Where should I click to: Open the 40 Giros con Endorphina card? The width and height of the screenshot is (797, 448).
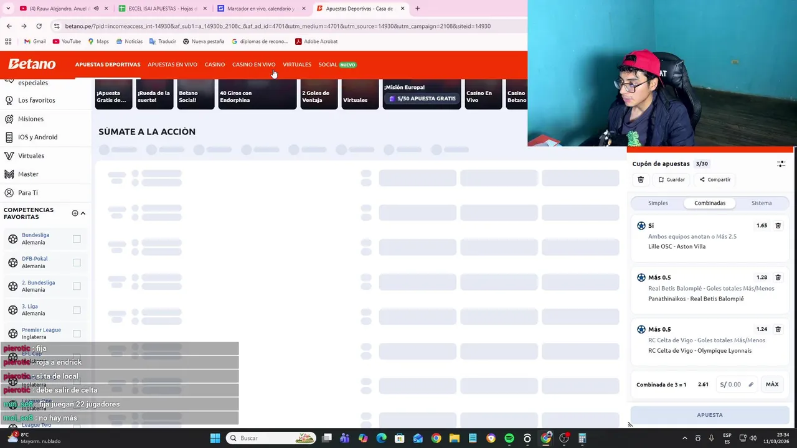[257, 95]
